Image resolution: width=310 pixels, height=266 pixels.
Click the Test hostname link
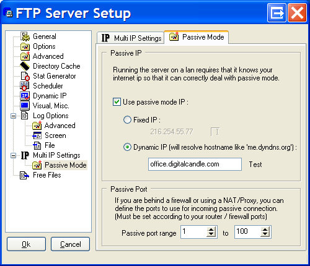click(255, 165)
